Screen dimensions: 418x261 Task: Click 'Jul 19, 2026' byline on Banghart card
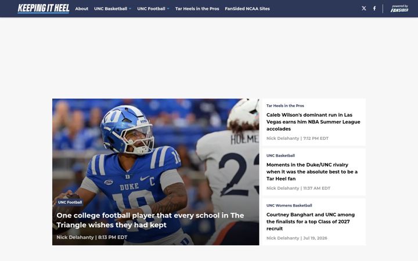click(315, 238)
